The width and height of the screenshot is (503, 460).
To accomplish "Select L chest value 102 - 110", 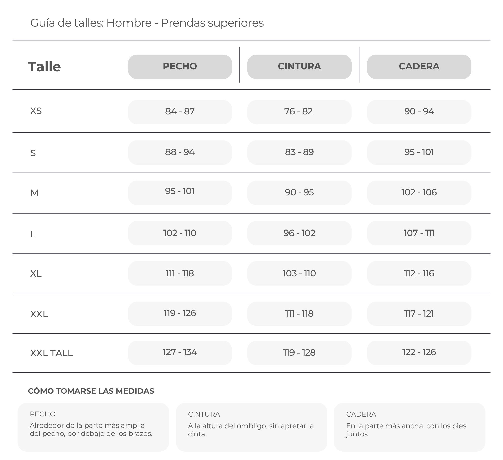I will click(x=180, y=233).
